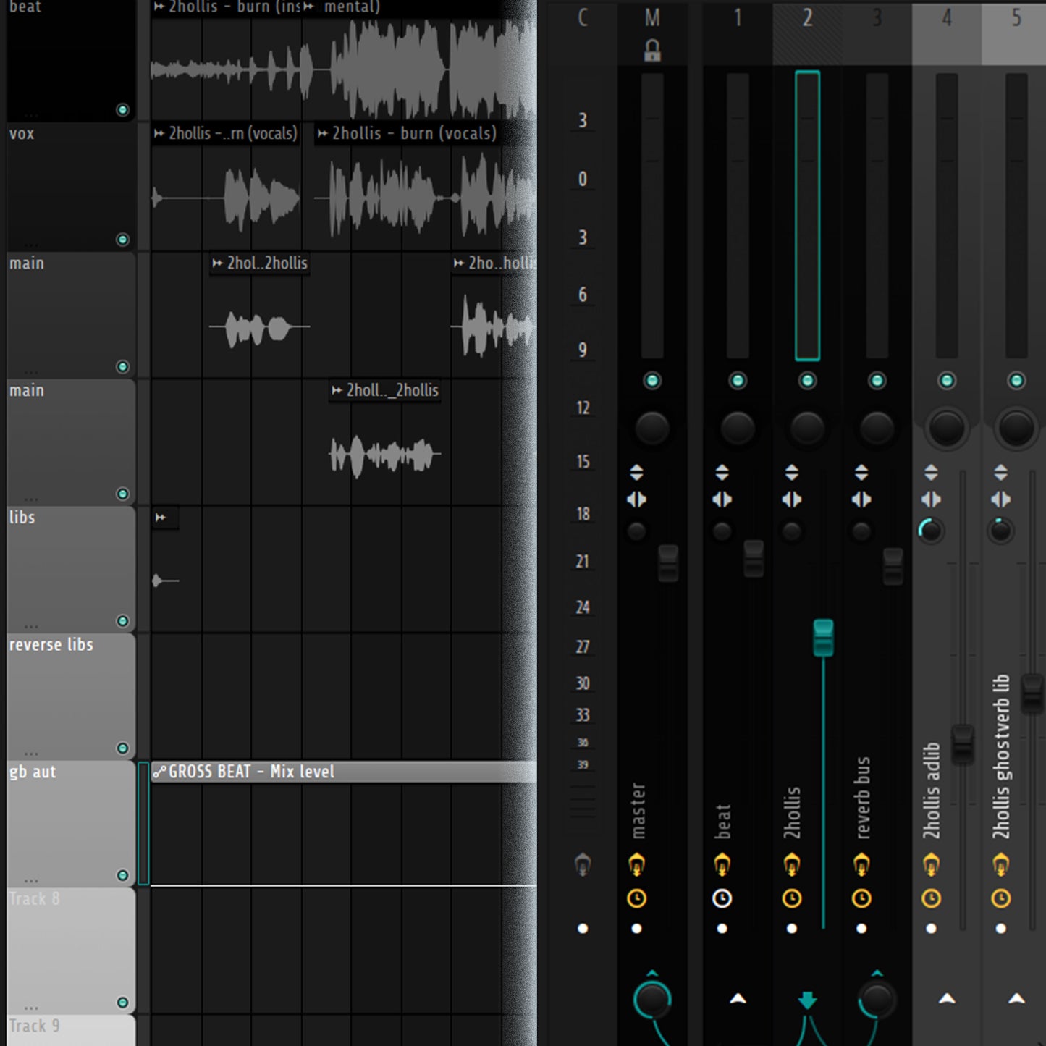Arm disk recording dot on master track
The width and height of the screenshot is (1046, 1046).
coord(636,929)
